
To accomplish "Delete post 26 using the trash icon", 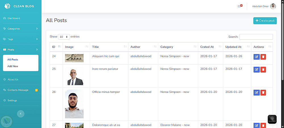I will [x=263, y=92].
